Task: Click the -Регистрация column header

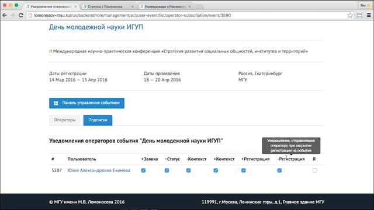Action: pos(291,159)
